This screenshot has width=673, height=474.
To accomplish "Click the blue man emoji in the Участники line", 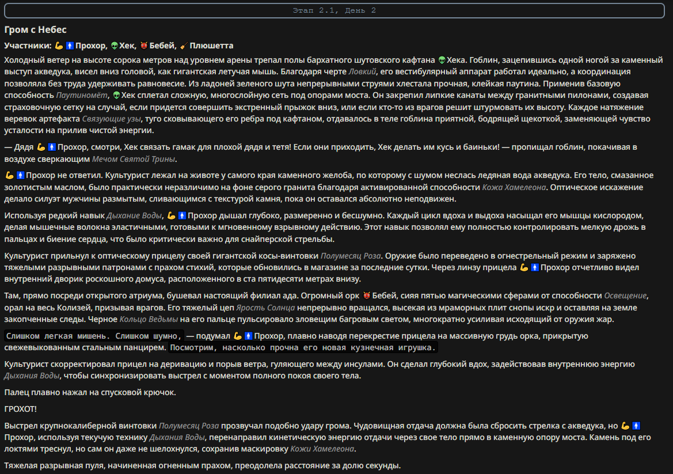I will [x=70, y=45].
